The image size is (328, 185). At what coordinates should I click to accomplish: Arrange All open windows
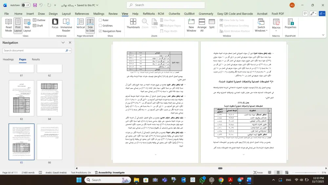pyautogui.click(x=202, y=25)
